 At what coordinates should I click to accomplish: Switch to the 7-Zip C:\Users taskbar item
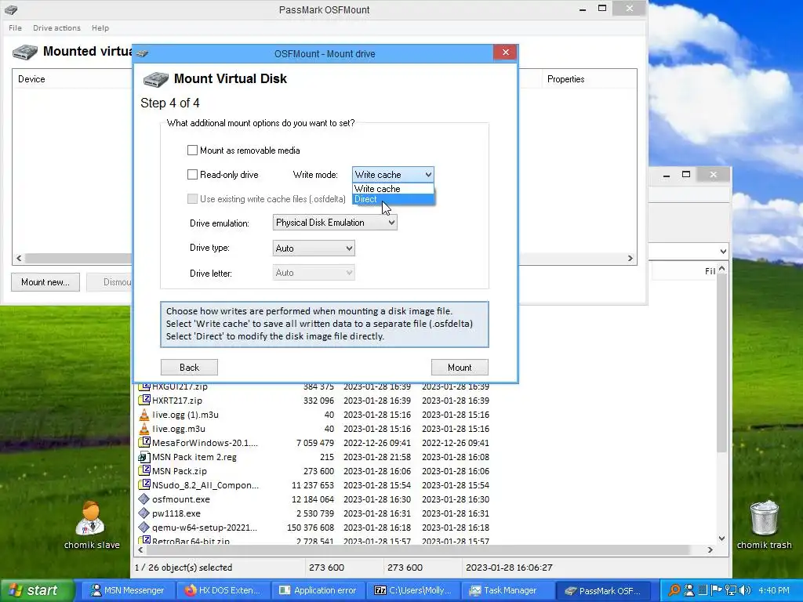(412, 590)
